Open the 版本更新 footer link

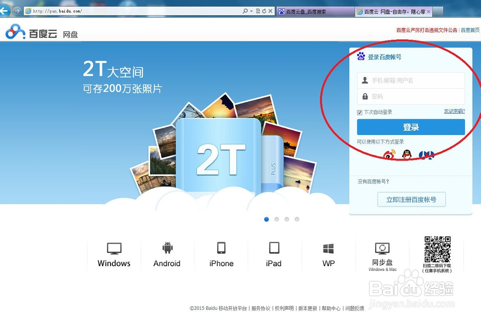pos(307,308)
